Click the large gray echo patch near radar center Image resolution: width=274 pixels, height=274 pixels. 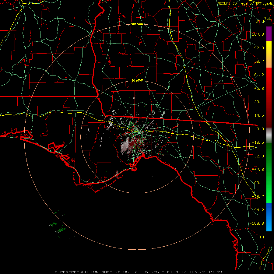pos(125,146)
